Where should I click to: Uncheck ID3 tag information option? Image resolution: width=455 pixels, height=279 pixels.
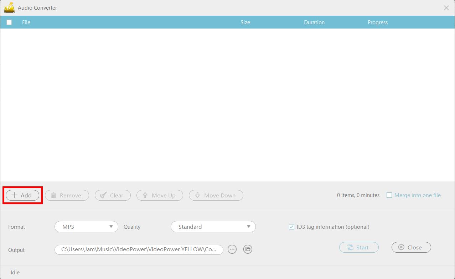point(291,227)
